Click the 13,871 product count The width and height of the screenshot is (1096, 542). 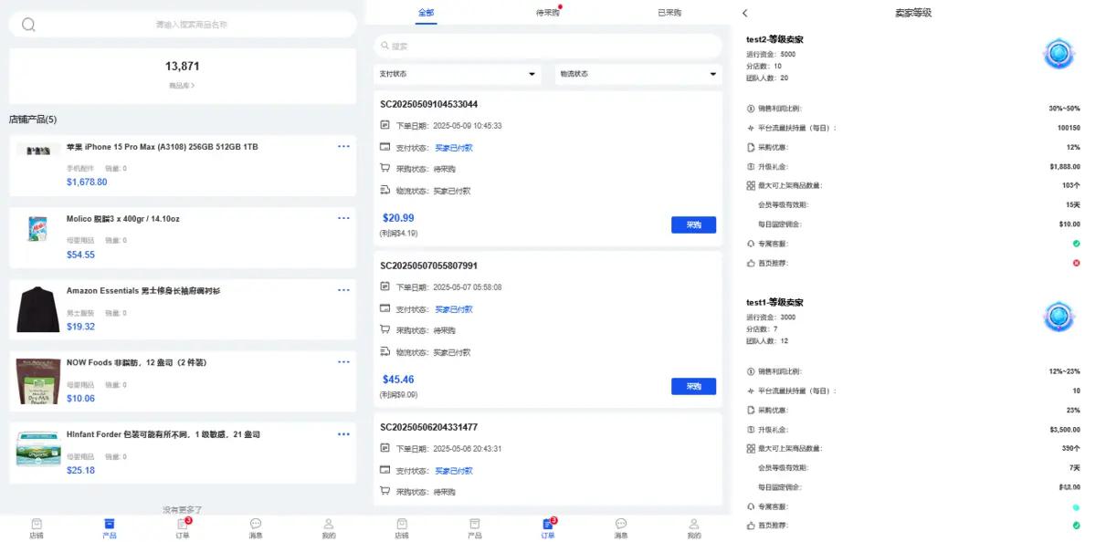pyautogui.click(x=183, y=67)
